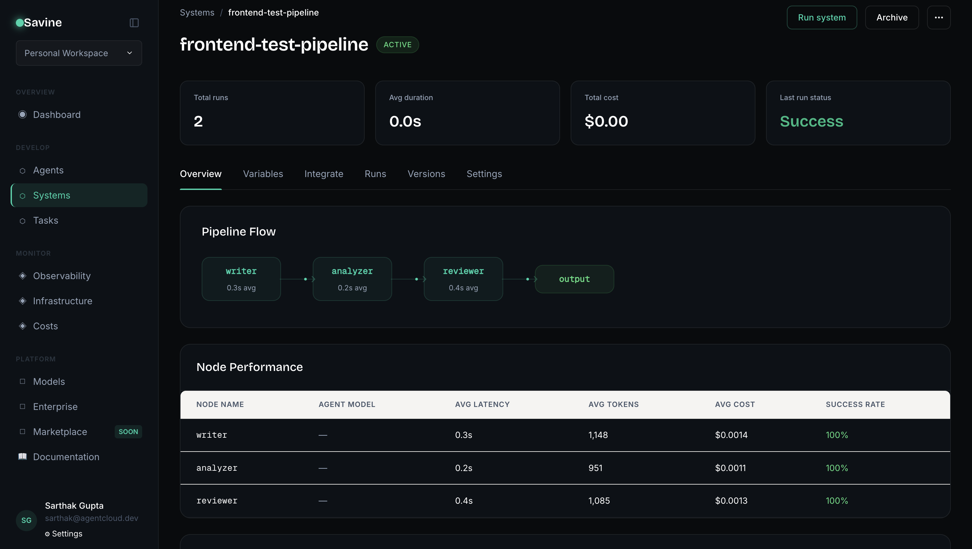Screen dimensions: 972x549
Task: Click the Models square icon
Action: [x=22, y=381]
